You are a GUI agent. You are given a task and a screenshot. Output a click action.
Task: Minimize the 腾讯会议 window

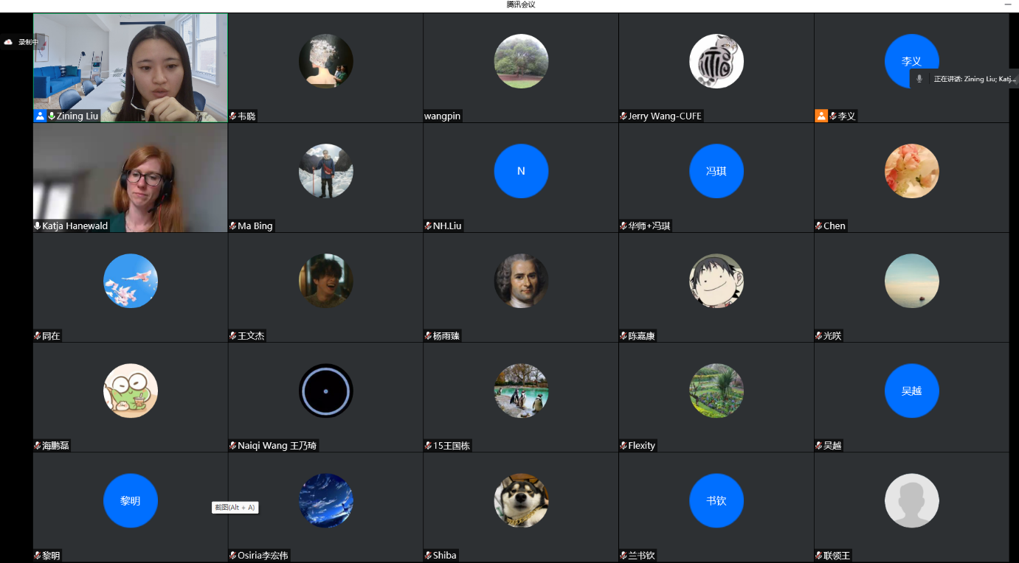click(x=1008, y=4)
